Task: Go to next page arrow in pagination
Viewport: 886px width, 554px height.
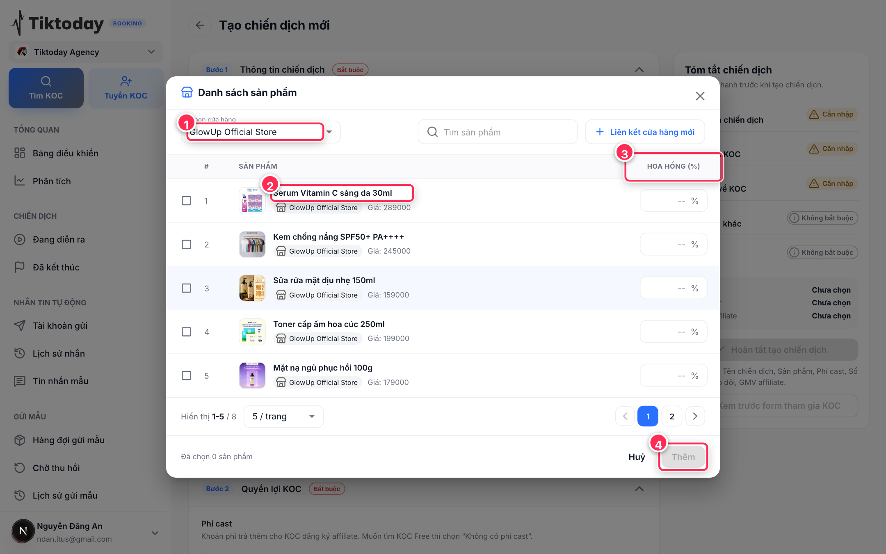Action: [x=695, y=416]
